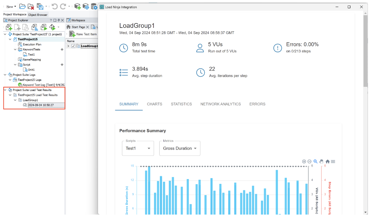
Task: Click the Open project folder icon
Action: pos(22,6)
